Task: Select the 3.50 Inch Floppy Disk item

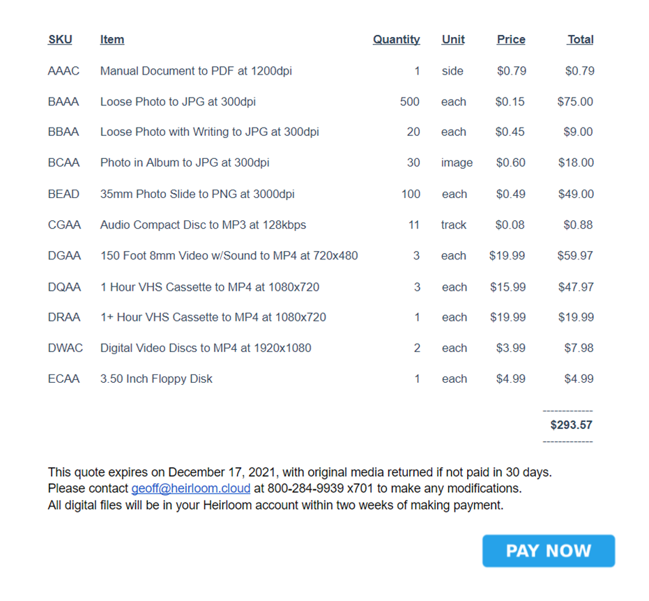Action: coord(156,379)
